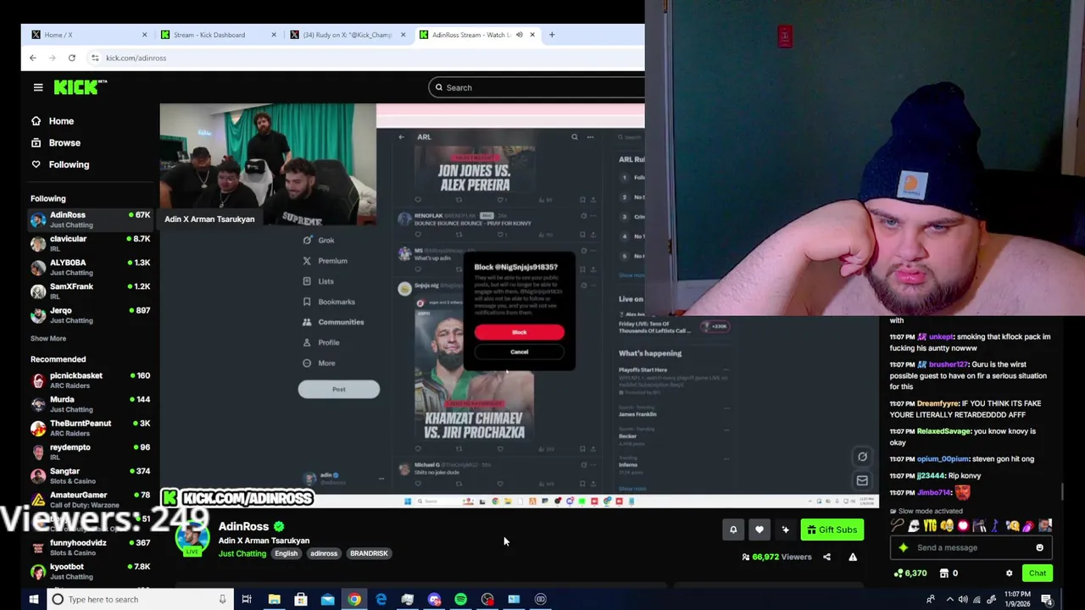Image resolution: width=1085 pixels, height=610 pixels.
Task: Open Sangtar recommended channel
Action: point(90,475)
